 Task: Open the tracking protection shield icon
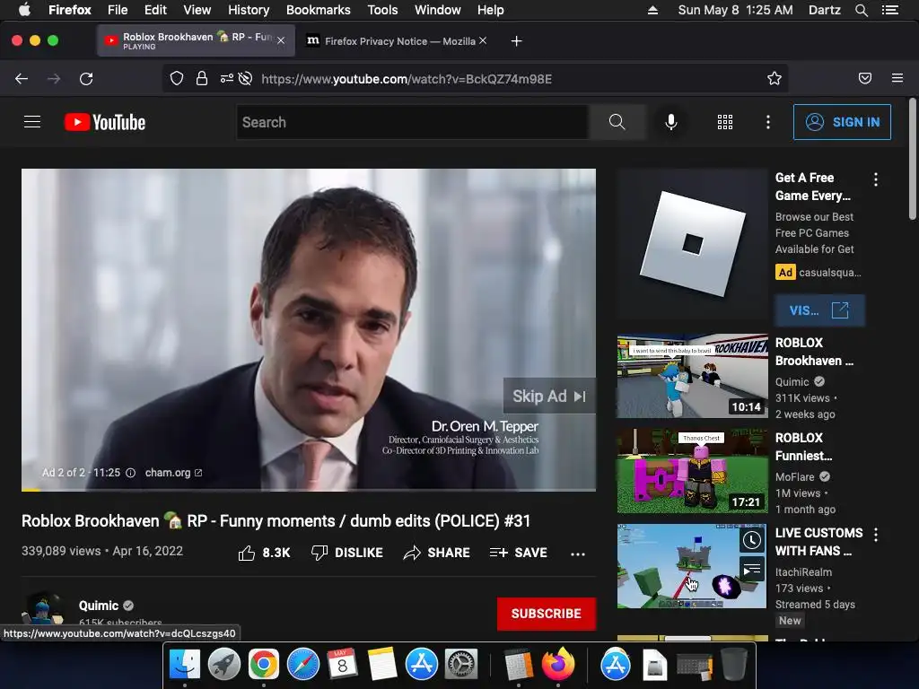tap(177, 79)
